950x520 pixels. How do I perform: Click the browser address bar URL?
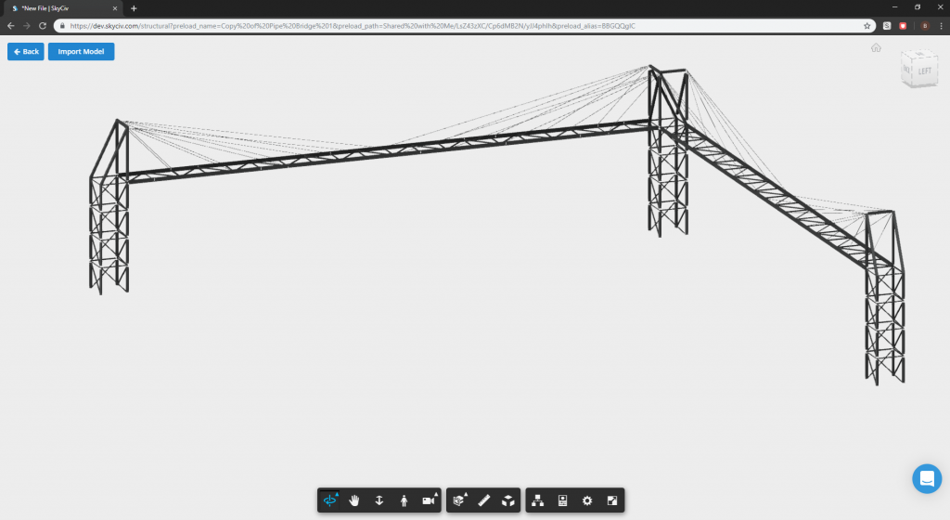coord(353,26)
